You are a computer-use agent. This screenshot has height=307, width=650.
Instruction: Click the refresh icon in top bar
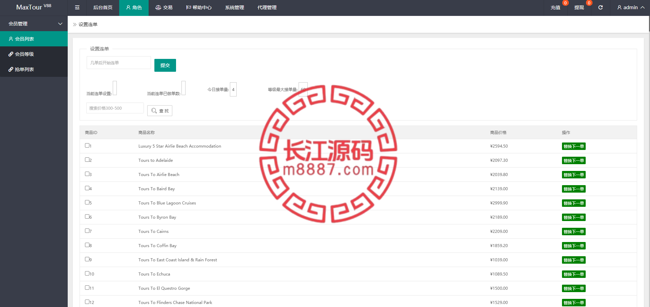pos(600,7)
